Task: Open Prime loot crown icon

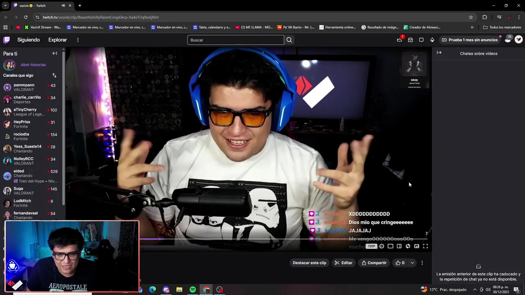Action: coord(399,40)
